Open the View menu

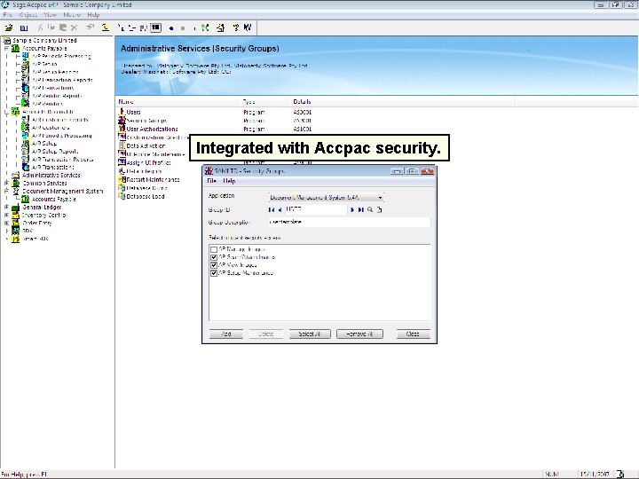click(x=50, y=15)
